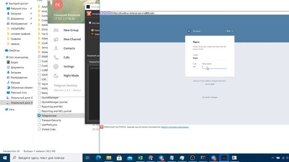Open Mail app from the taskbar
This screenshot has width=289, height=162.
[x=130, y=158]
